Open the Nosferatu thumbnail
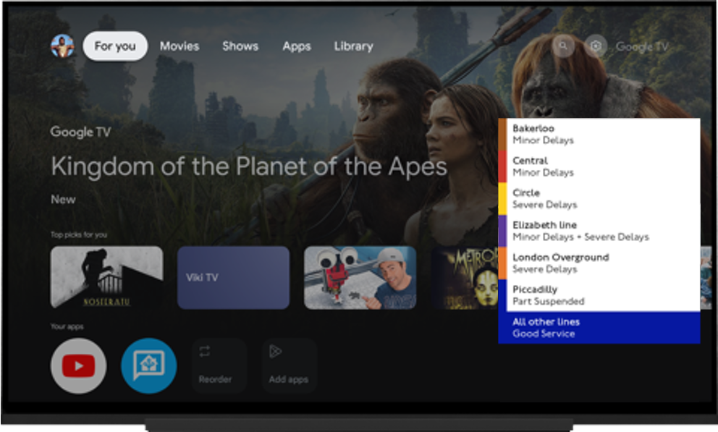The height and width of the screenshot is (432, 718). (106, 277)
